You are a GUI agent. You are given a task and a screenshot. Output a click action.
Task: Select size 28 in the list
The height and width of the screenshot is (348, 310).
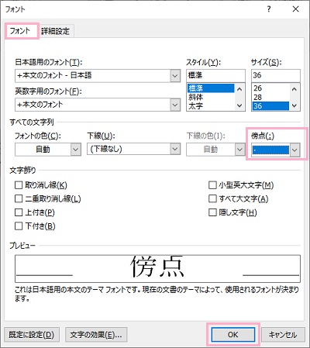tap(270, 97)
